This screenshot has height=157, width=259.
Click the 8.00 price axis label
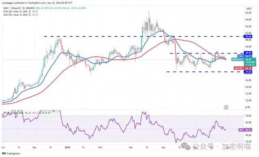click(x=248, y=107)
